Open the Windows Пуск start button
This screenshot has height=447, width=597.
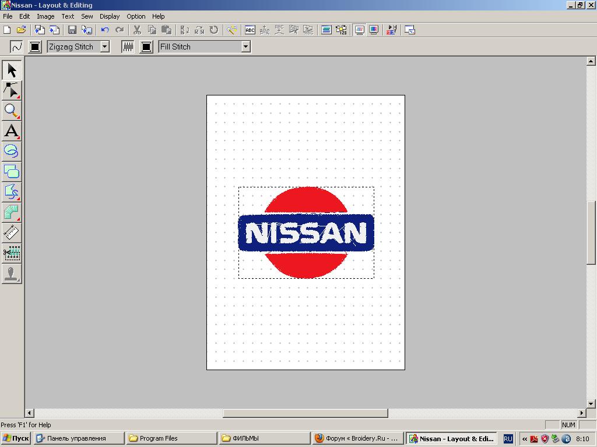pyautogui.click(x=16, y=438)
